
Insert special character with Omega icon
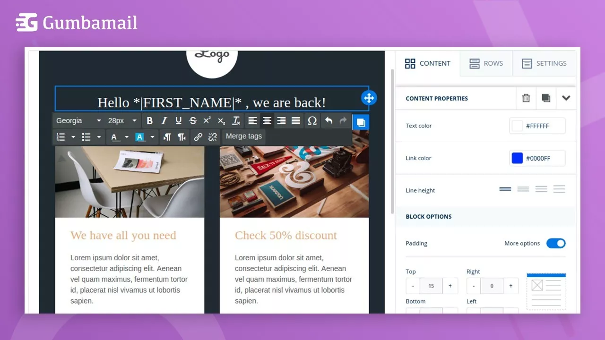coord(312,121)
